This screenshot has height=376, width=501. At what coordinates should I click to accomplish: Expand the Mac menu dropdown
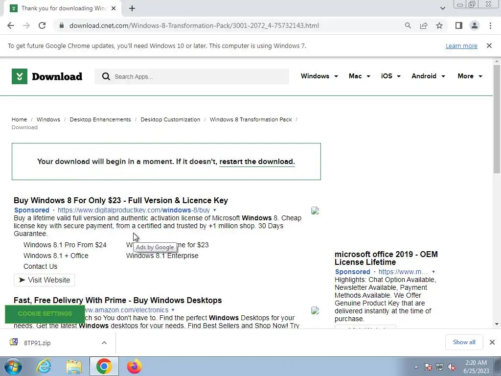click(360, 76)
